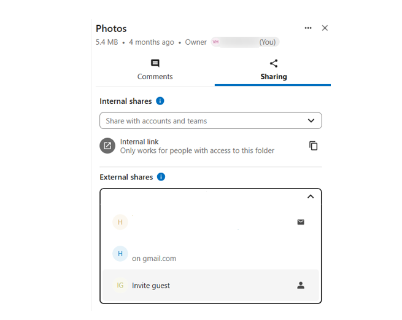The image size is (402, 320).
Task: Switch to the Comments tab
Action: pos(155,70)
